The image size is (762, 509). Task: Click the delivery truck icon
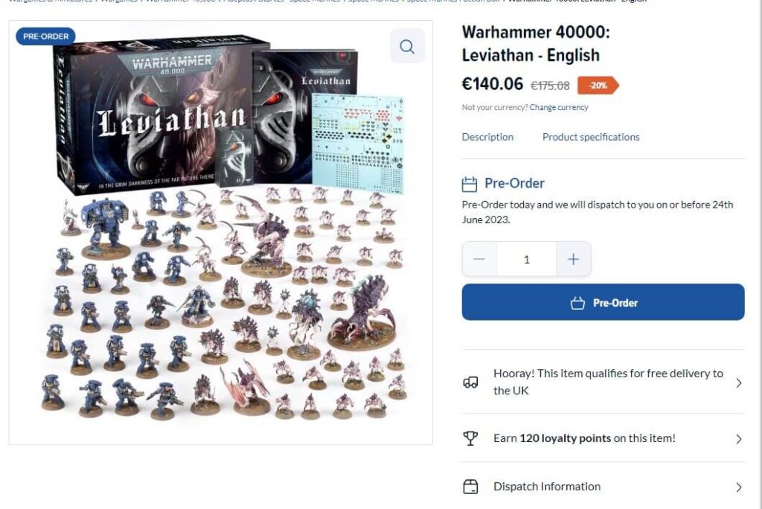tap(470, 382)
